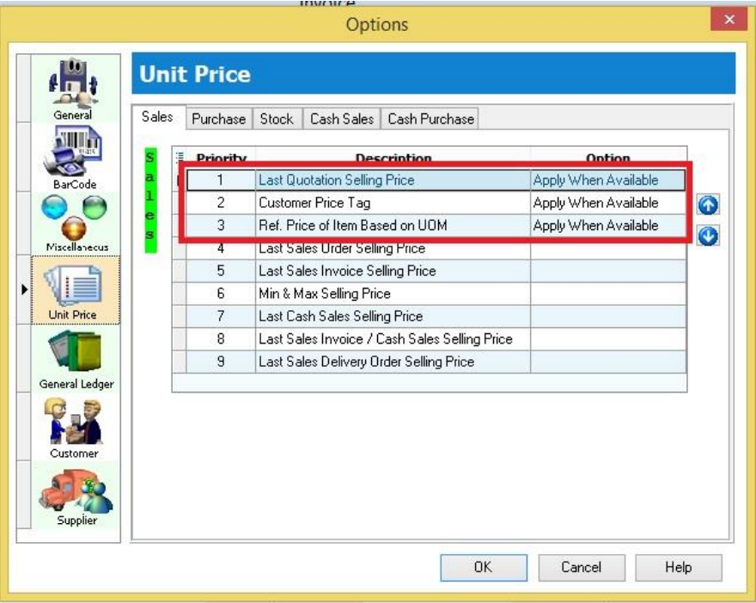Open Option cell for Last Sales Order Selling Price

(607, 248)
